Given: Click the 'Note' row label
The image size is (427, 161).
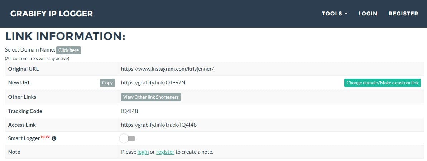Looking at the screenshot, I should 14,152.
